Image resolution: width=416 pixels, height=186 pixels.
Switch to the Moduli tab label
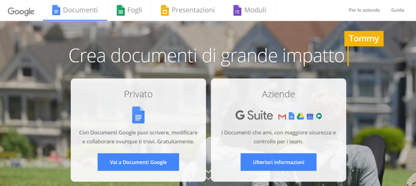pyautogui.click(x=255, y=10)
